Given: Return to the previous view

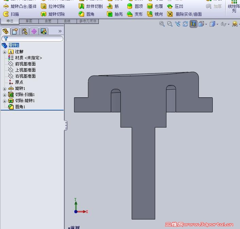Looking at the screenshot, I should click(178, 24).
